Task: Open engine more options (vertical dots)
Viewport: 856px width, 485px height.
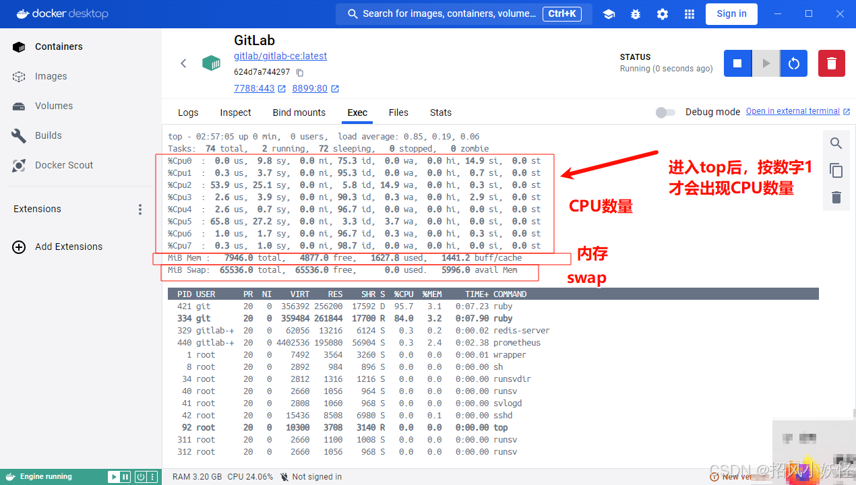Action: [152, 477]
